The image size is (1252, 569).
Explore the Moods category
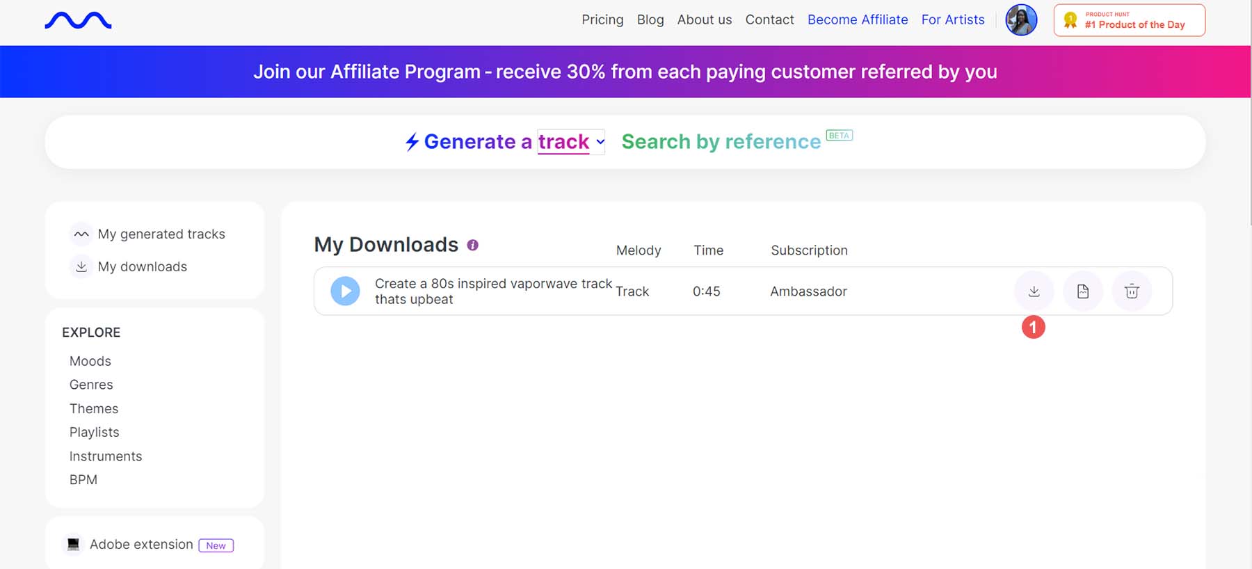[90, 361]
